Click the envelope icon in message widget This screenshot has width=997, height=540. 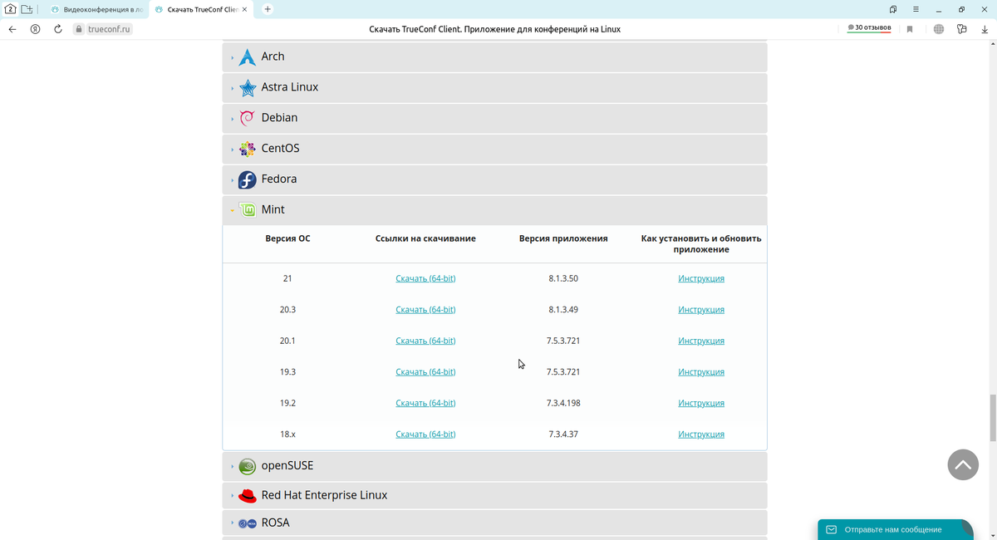tap(831, 529)
